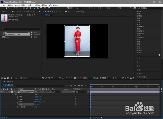Open the Graph Editor icon in timeline
Screen dimensions: 163x119
pyautogui.click(x=86, y=86)
